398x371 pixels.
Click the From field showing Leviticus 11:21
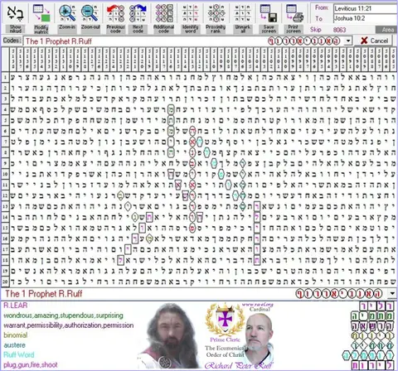[x=366, y=8]
